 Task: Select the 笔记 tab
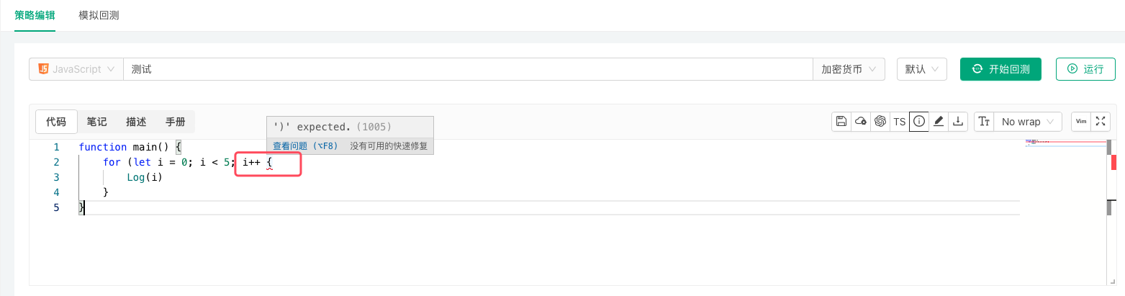[96, 122]
